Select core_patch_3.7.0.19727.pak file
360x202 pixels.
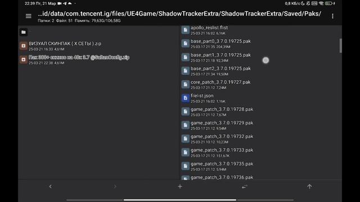(259, 85)
